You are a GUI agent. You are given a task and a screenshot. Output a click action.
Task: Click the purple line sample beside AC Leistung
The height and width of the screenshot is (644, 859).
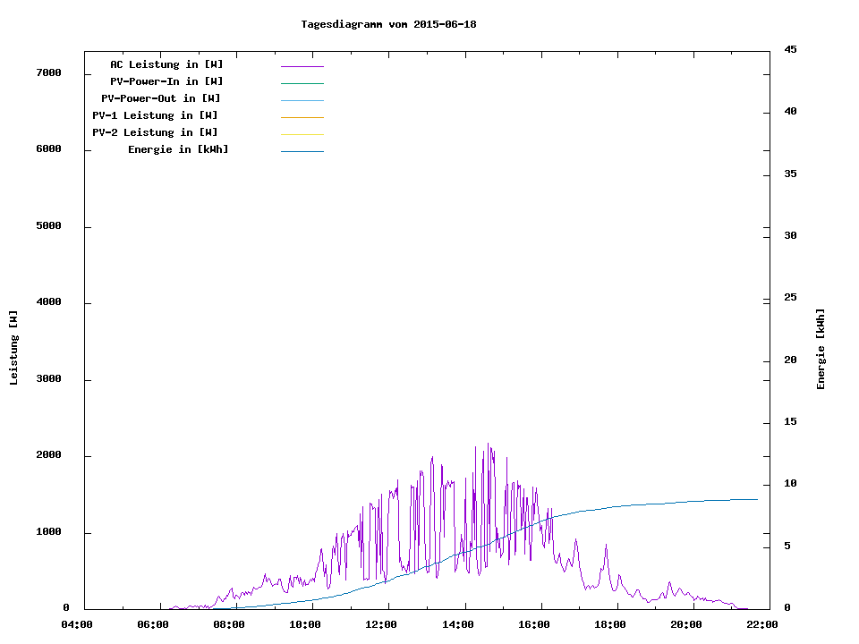pos(302,66)
